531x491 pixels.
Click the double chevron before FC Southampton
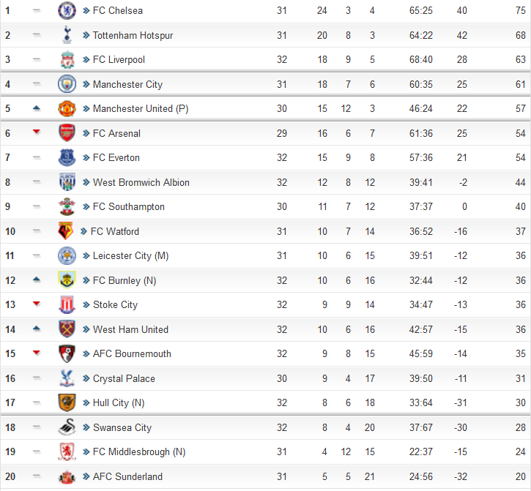tap(86, 207)
